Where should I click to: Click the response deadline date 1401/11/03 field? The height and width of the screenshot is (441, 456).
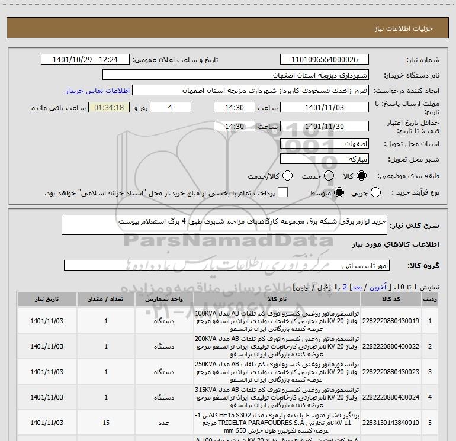coord(325,108)
